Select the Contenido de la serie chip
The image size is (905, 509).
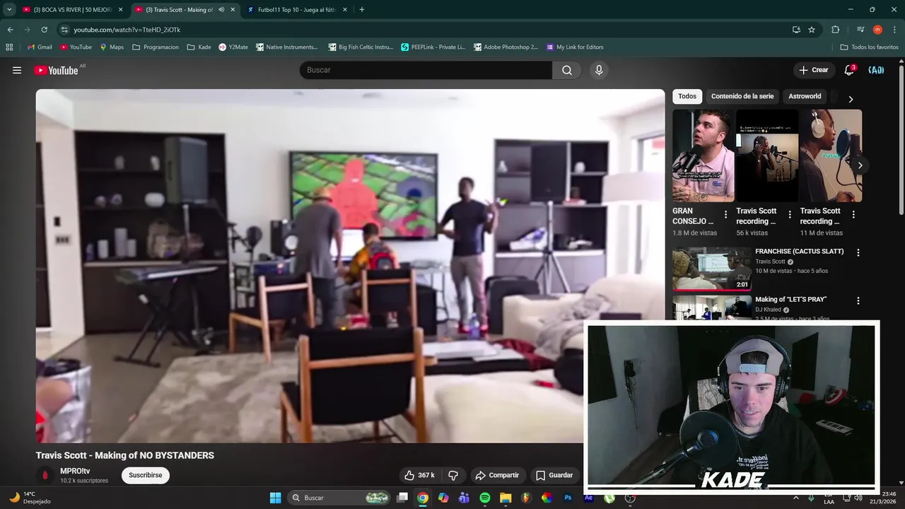[742, 96]
